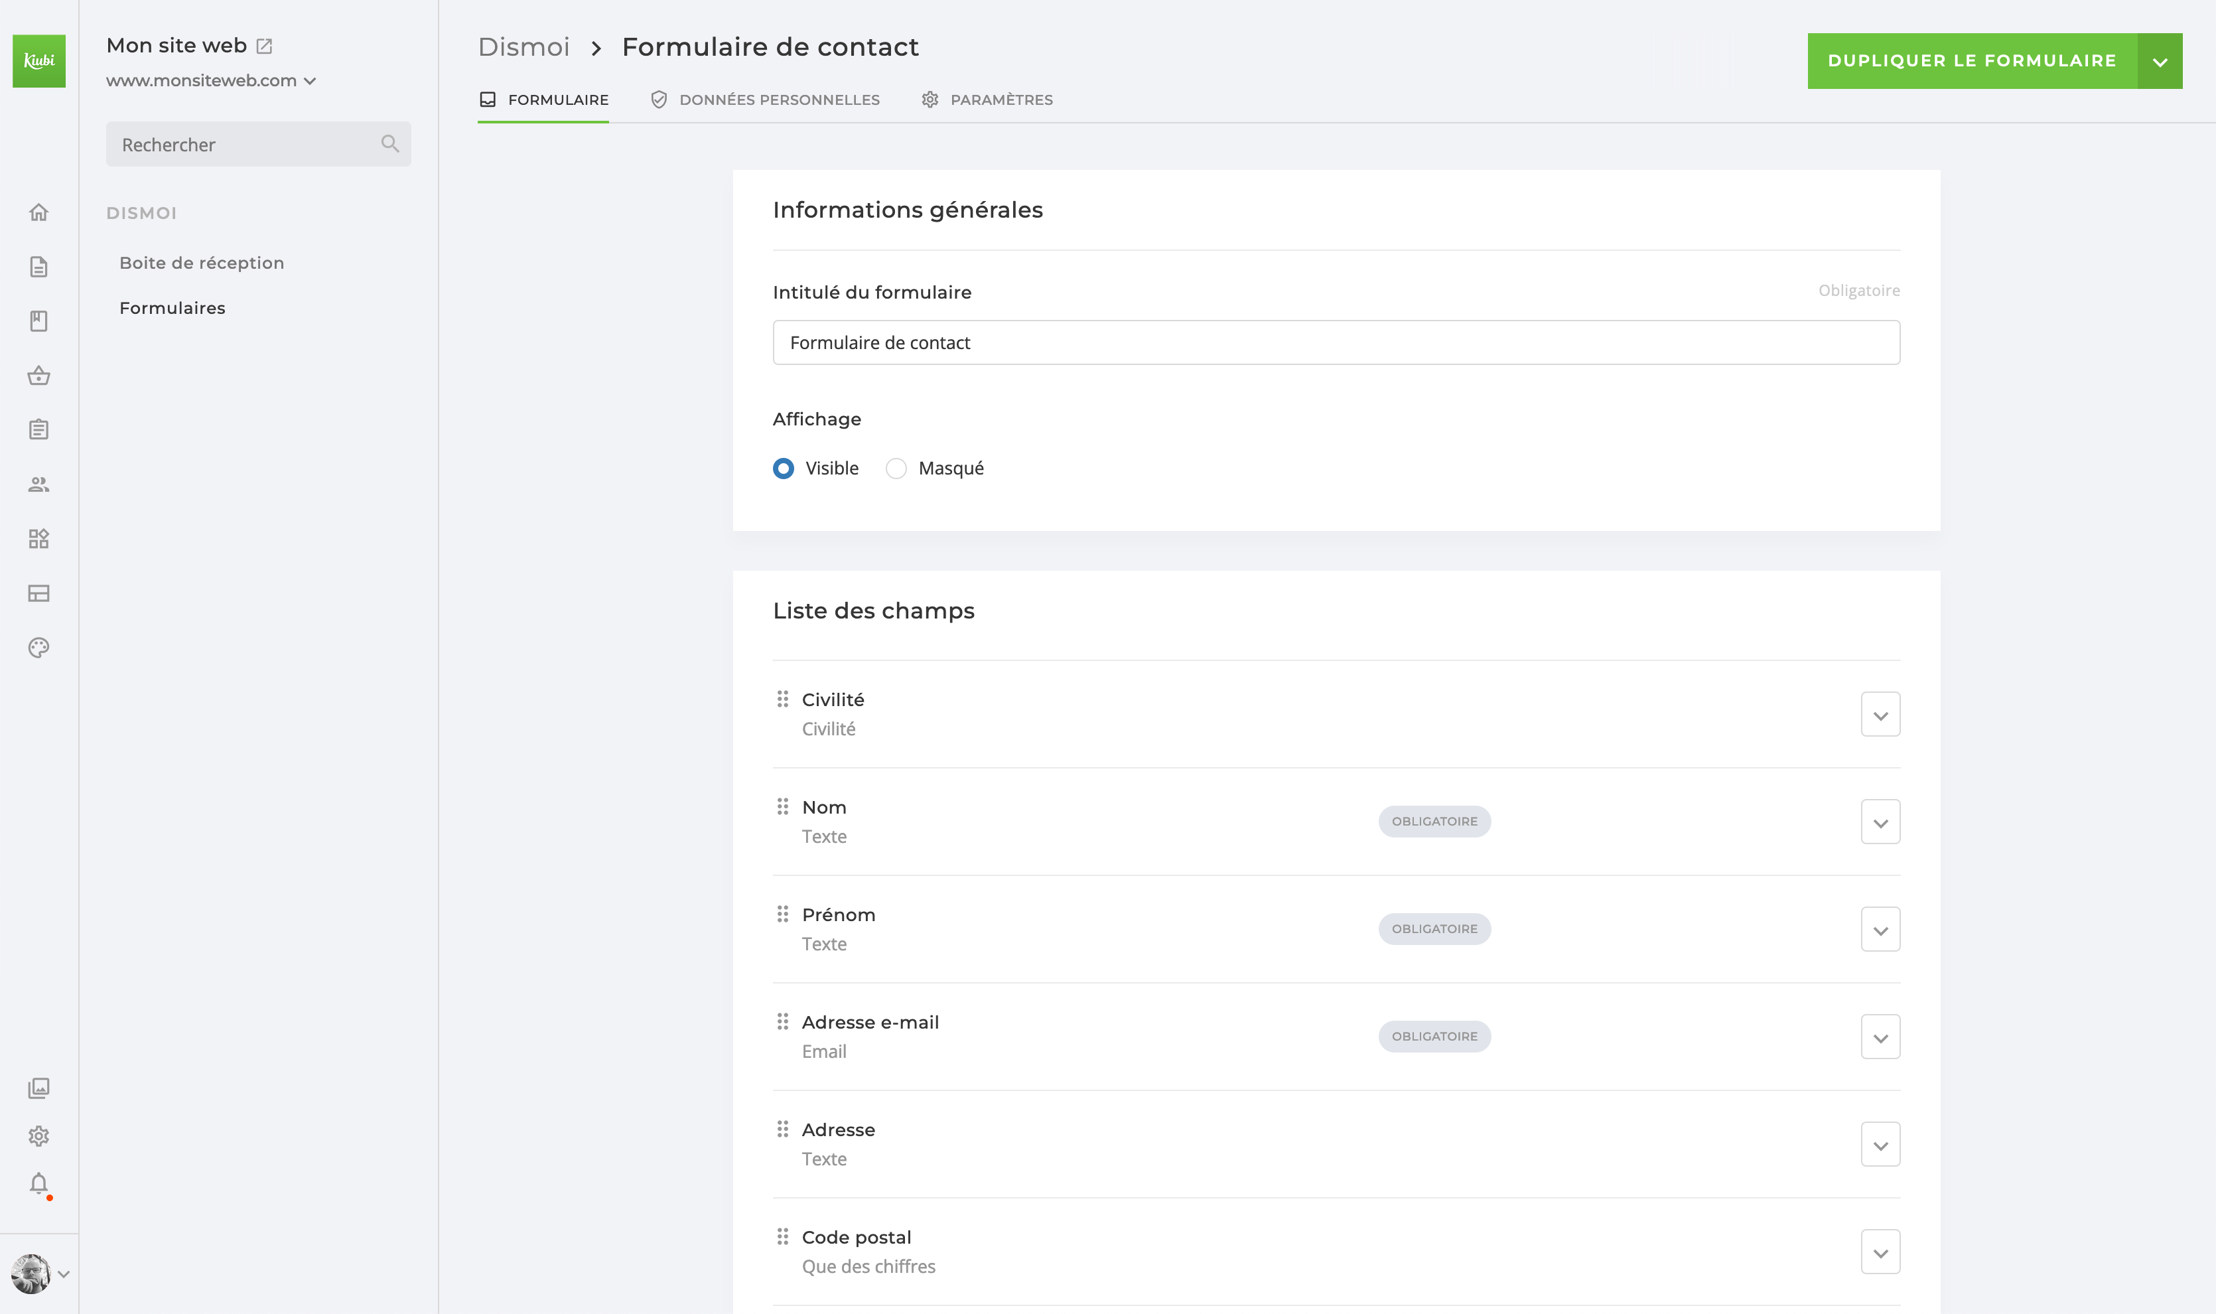Screen dimensions: 2216x1314
Task: Click the Obligatoire badge on Prénom row
Action: 1434,929
